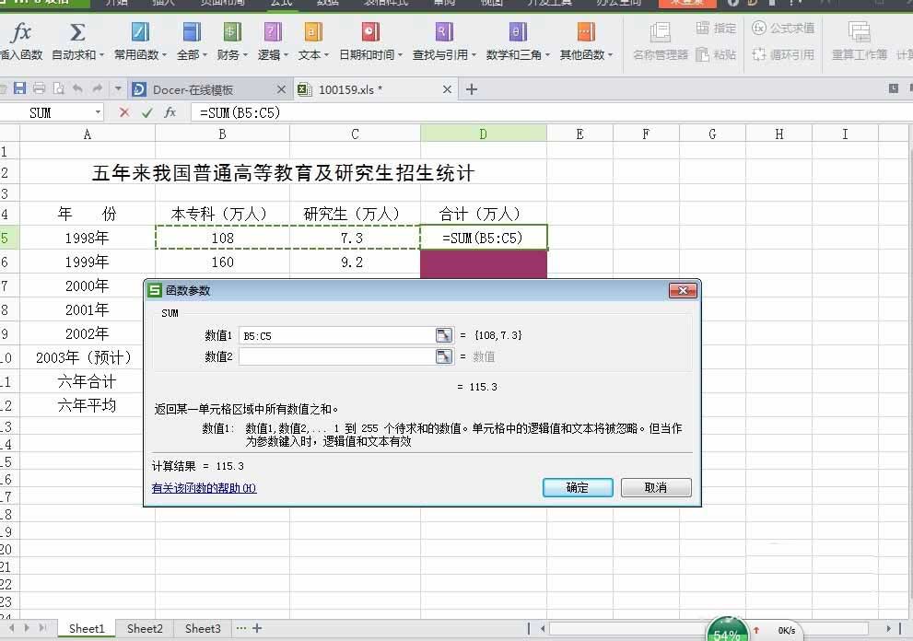
Task: Click the save icon in quick toolbar
Action: [19, 88]
